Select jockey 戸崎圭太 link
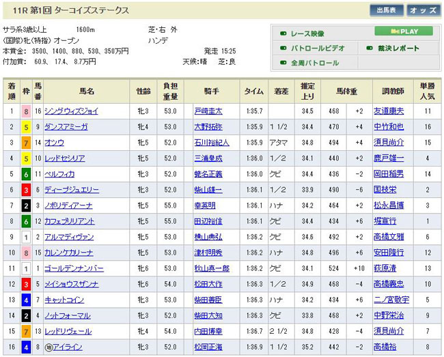Viewport: 444px width, 357px height. click(x=208, y=111)
